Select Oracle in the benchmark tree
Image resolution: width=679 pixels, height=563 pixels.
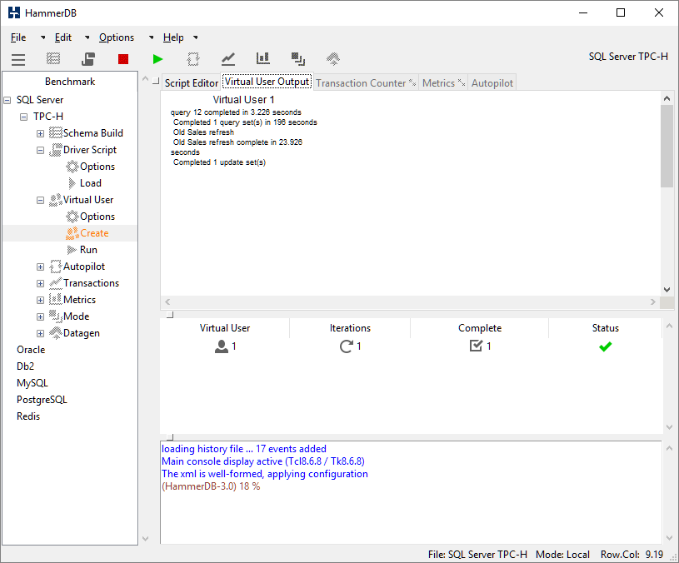31,350
